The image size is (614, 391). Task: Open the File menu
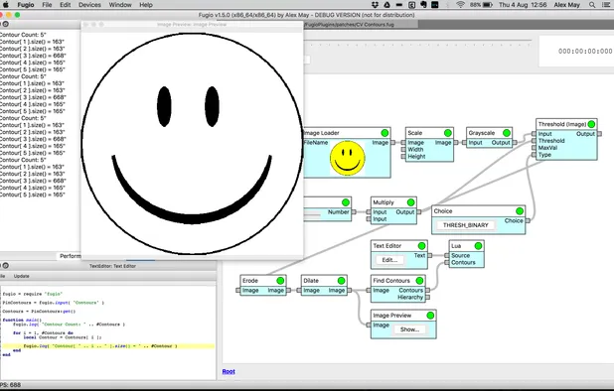click(47, 5)
